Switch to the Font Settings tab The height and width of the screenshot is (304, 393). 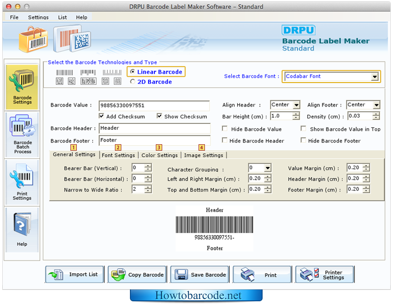coord(118,155)
